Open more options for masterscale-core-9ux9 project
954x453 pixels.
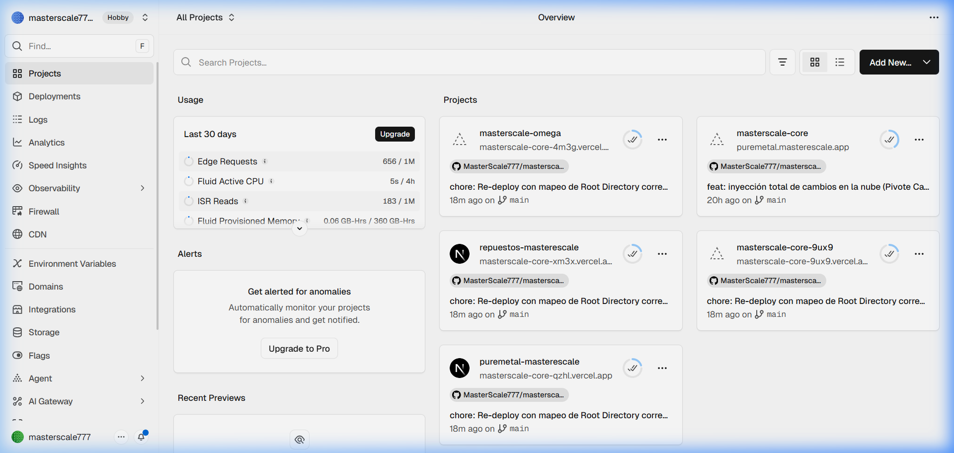pyautogui.click(x=919, y=254)
